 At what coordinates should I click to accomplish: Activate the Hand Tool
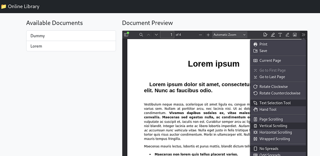click(x=268, y=110)
